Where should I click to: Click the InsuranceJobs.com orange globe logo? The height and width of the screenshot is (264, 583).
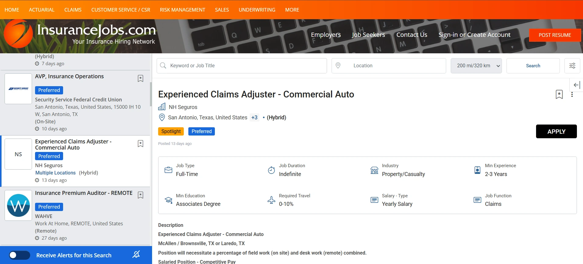(18, 34)
